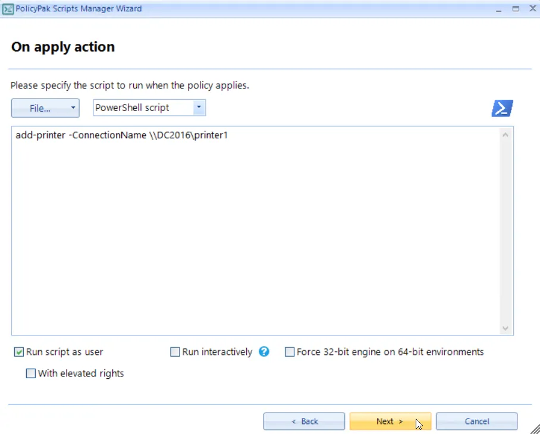The height and width of the screenshot is (434, 540).
Task: Tick the Run interactively checkbox
Action: [175, 352]
